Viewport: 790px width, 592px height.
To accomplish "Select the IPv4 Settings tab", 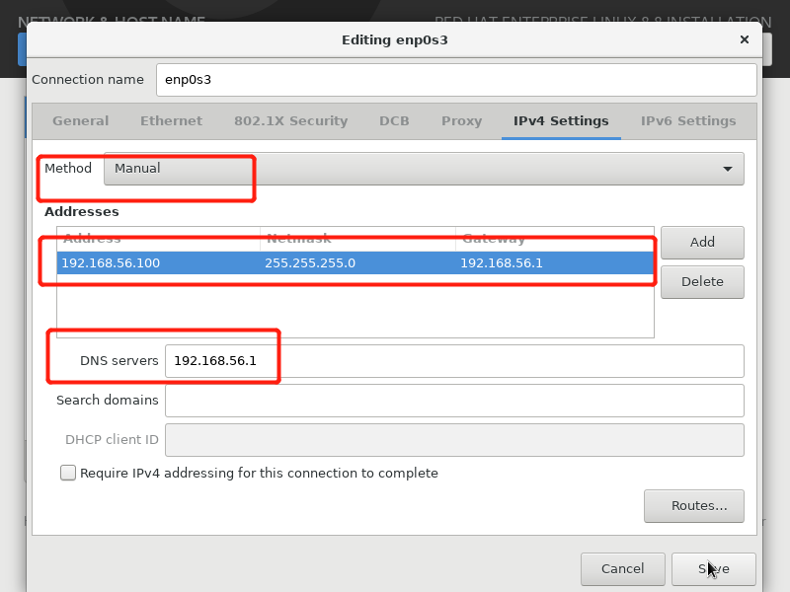I will tap(561, 120).
